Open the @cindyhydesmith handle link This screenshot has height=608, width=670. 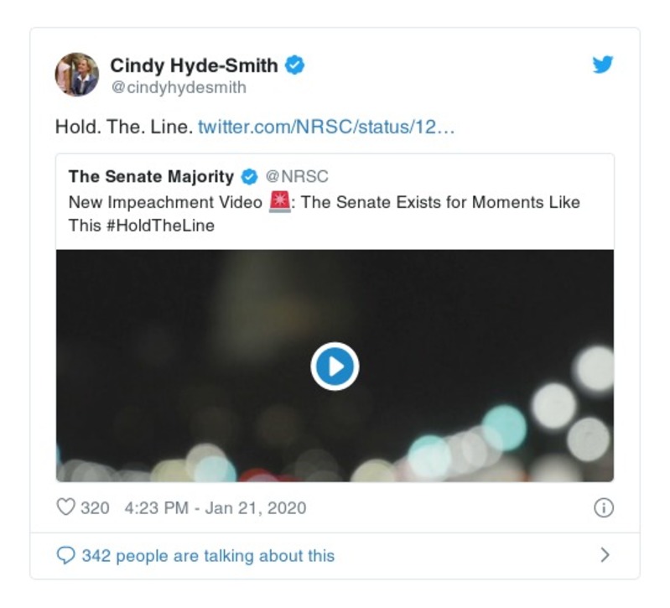coord(178,87)
